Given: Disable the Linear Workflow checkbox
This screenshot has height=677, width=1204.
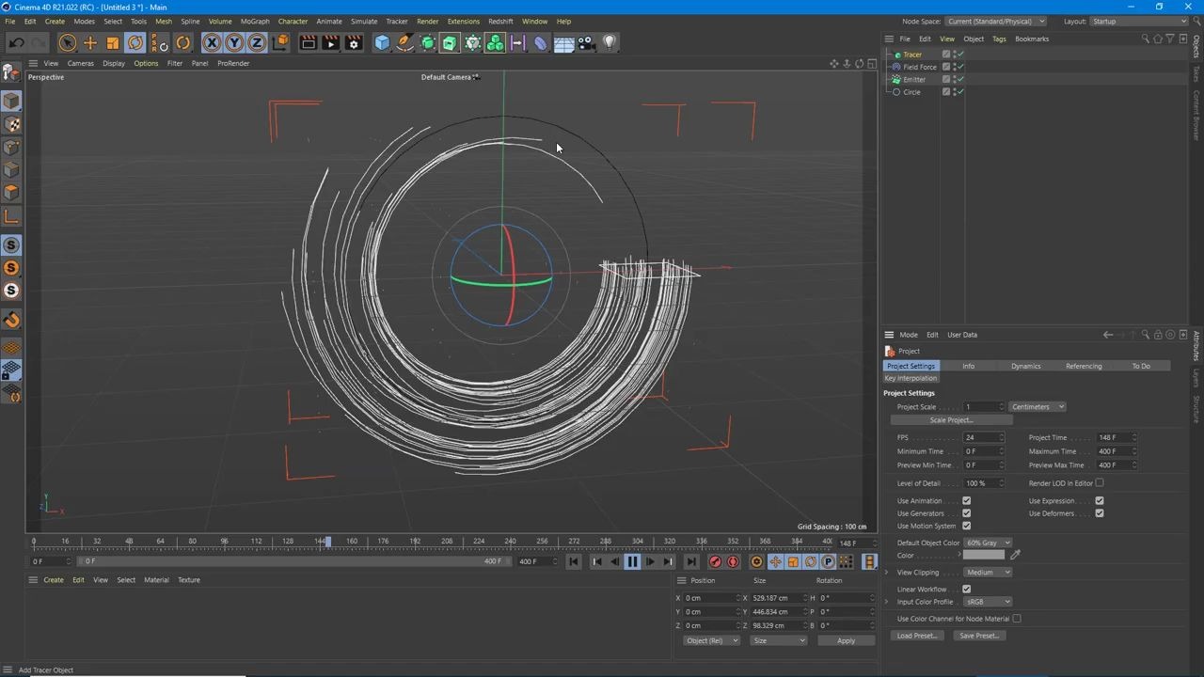Looking at the screenshot, I should [x=966, y=590].
